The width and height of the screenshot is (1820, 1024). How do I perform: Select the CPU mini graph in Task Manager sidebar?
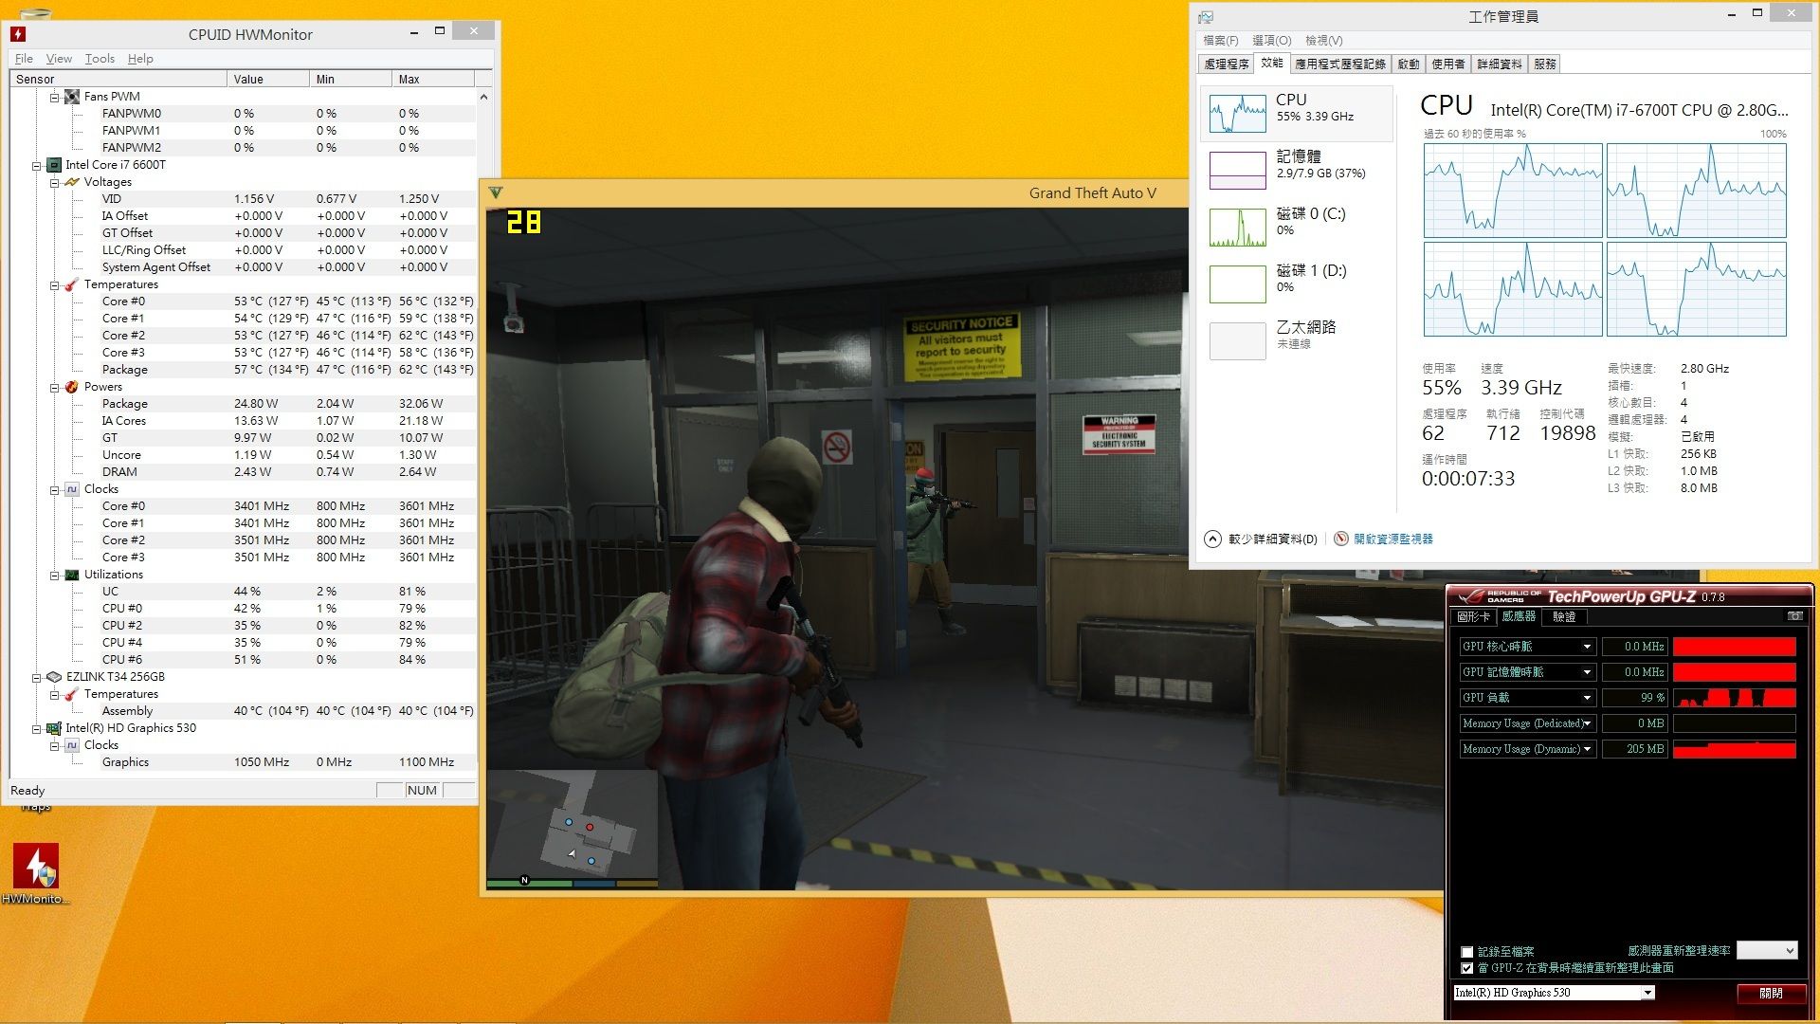pyautogui.click(x=1238, y=114)
